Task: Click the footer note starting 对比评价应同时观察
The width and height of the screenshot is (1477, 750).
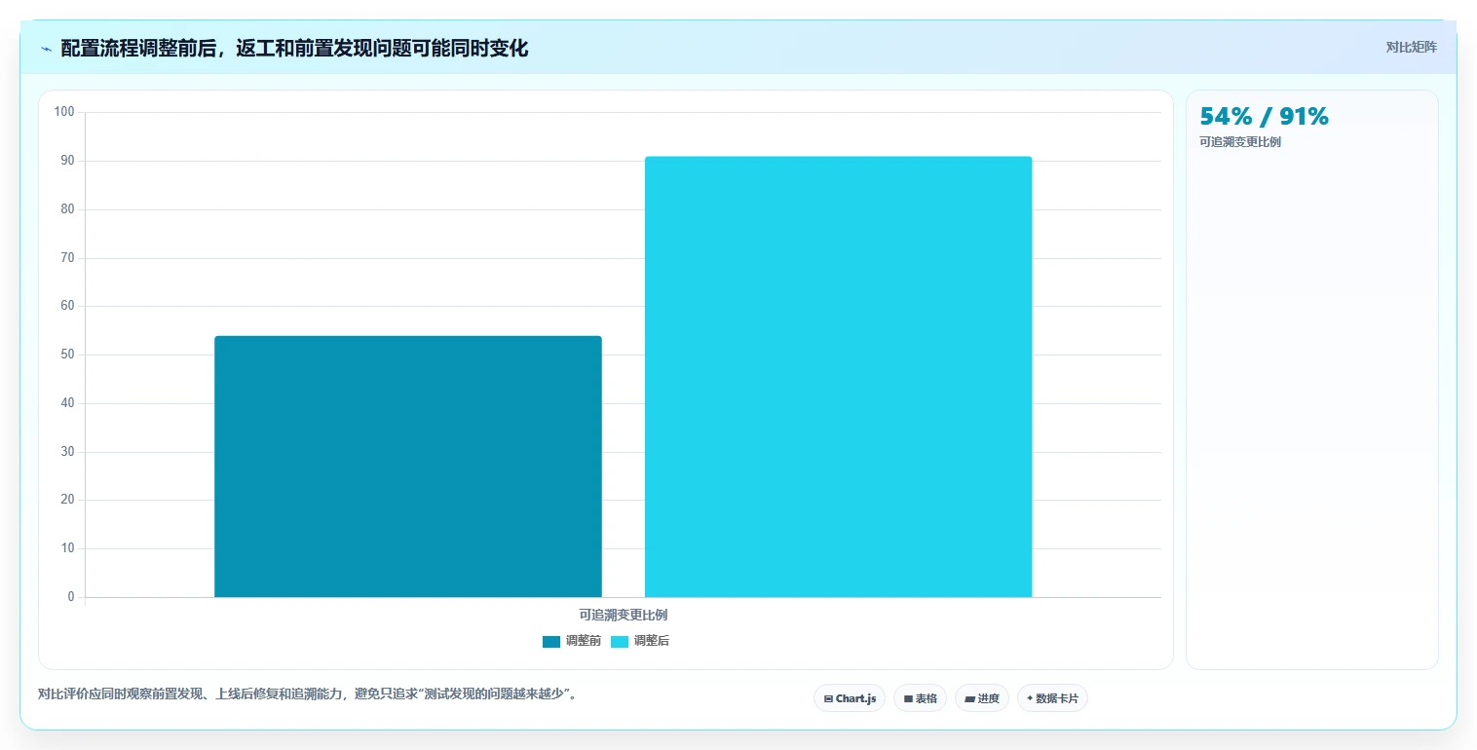Action: click(x=307, y=694)
